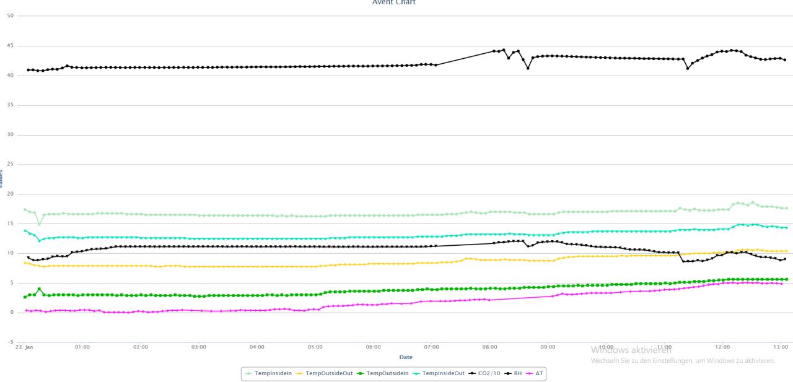Click the 'Date' x-axis title
The width and height of the screenshot is (793, 382).
406,357
